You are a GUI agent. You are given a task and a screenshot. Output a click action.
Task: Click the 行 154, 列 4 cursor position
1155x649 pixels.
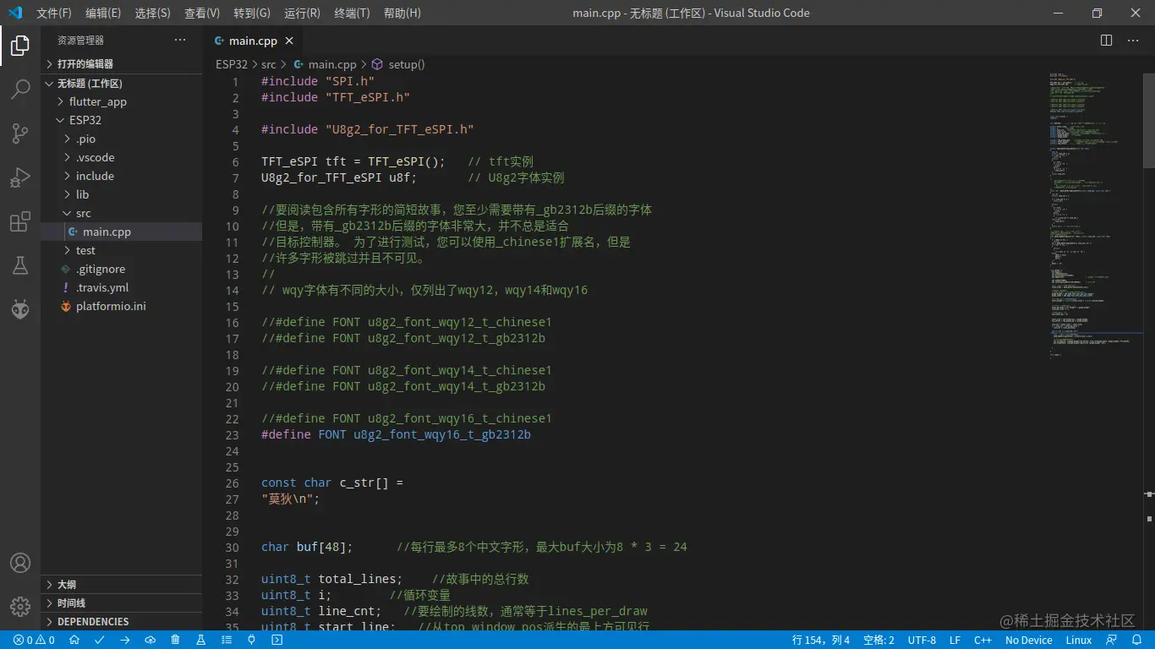click(821, 641)
